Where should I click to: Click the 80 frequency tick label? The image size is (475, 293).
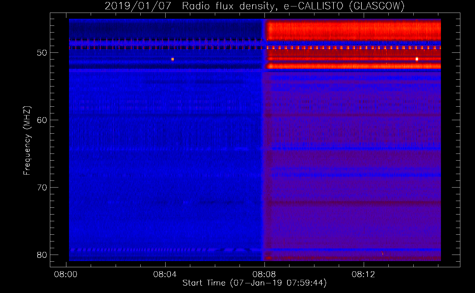coord(42,255)
